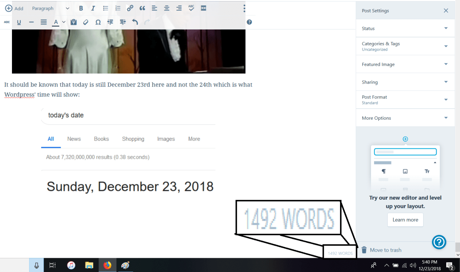This screenshot has height=272, width=460.
Task: Toggle bold formatting in the editor toolbar
Action: pos(81,8)
